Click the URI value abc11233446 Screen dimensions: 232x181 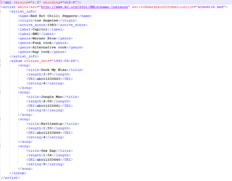click(x=48, y=160)
